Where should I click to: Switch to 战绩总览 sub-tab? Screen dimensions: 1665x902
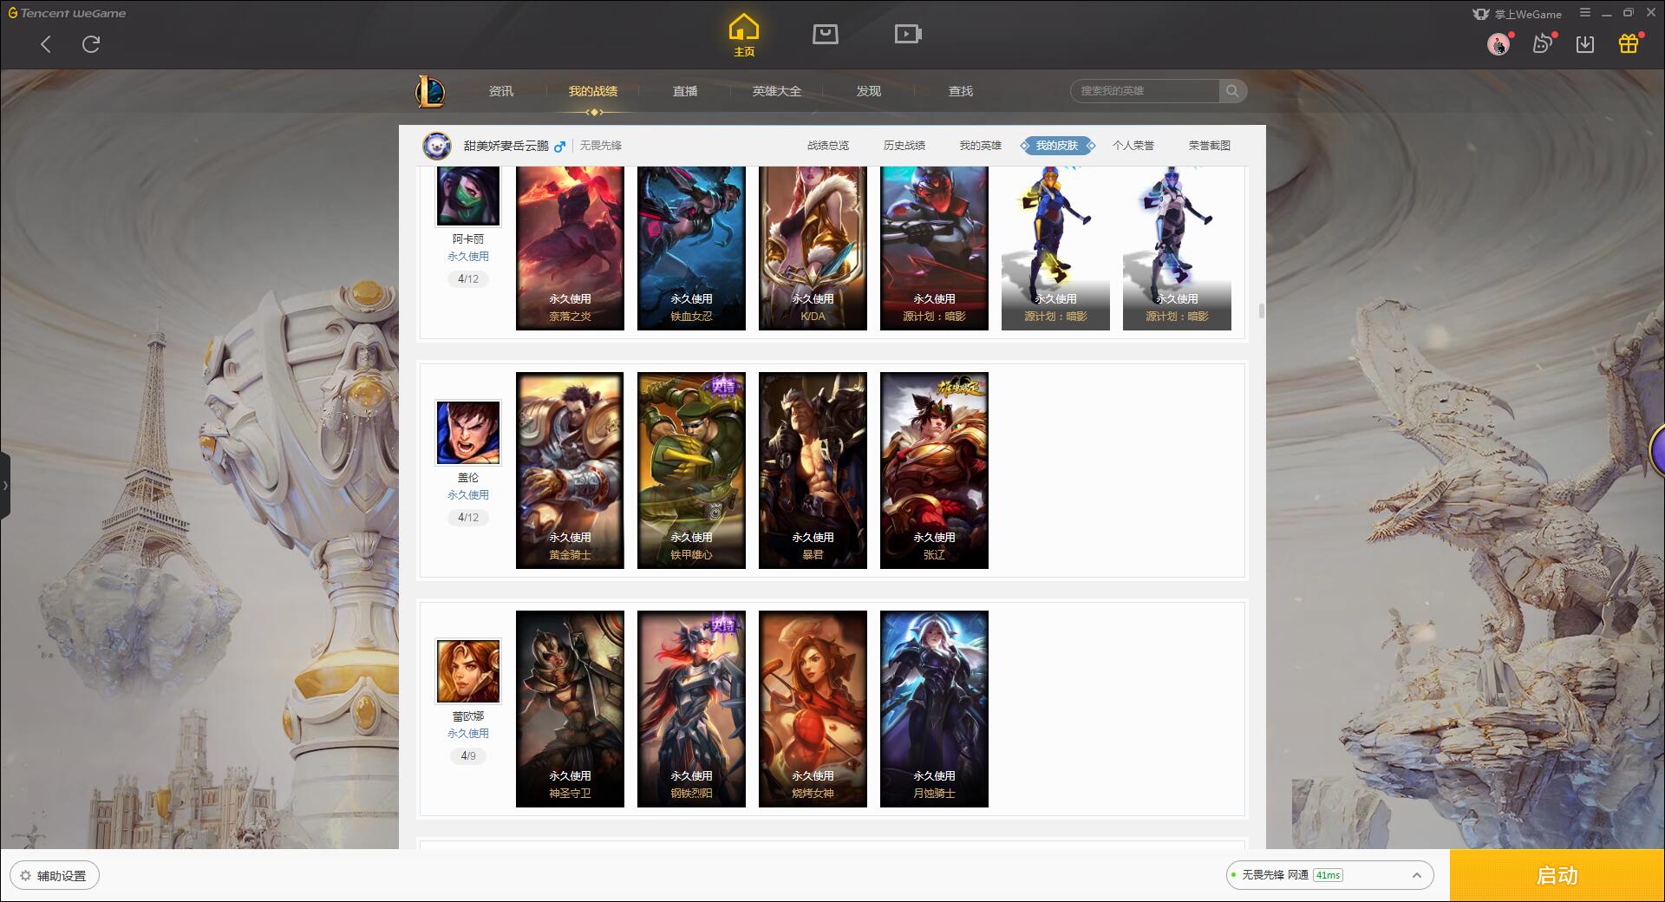(x=828, y=146)
